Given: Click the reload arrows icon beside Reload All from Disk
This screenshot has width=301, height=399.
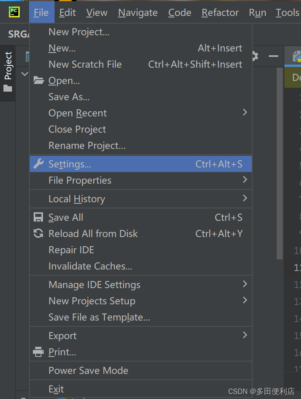Looking at the screenshot, I should pyautogui.click(x=38, y=234).
